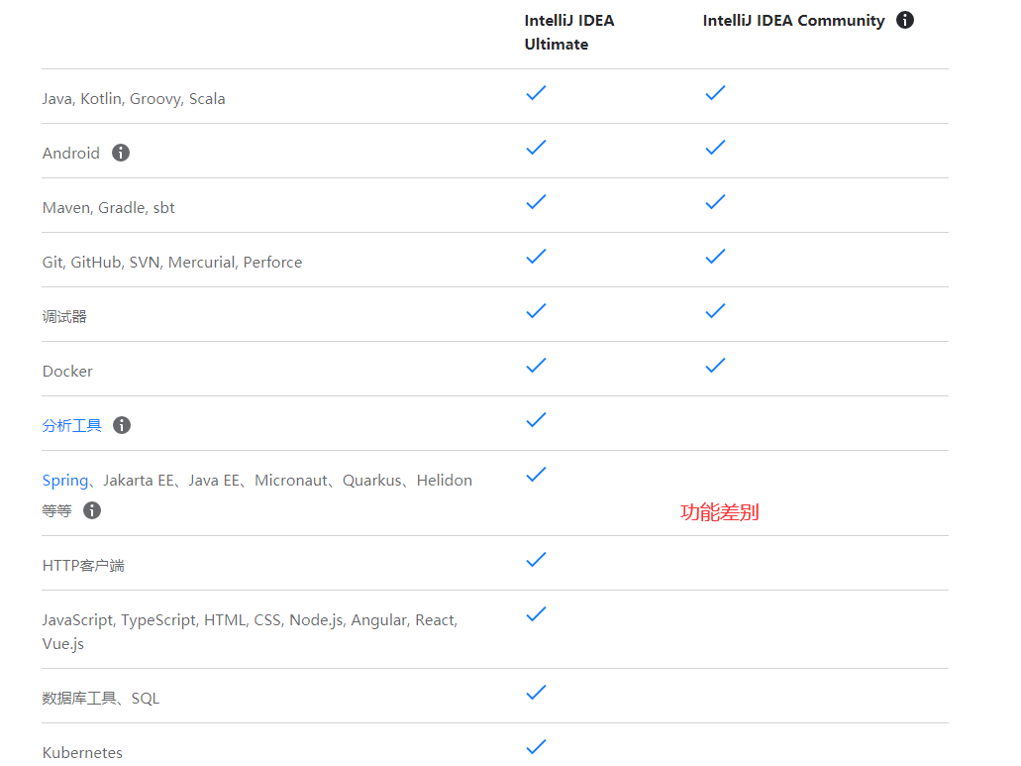Click the info icon next to 等等
This screenshot has width=1021, height=766.
(92, 510)
